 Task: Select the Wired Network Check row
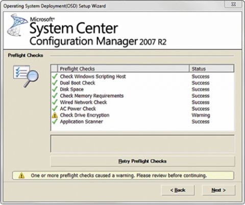click(142, 102)
